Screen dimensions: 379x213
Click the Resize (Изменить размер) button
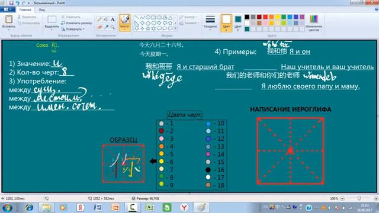(x=76, y=23)
